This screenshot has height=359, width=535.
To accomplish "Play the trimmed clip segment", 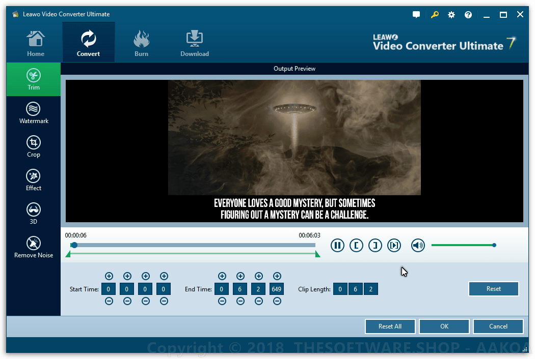I will [x=394, y=246].
